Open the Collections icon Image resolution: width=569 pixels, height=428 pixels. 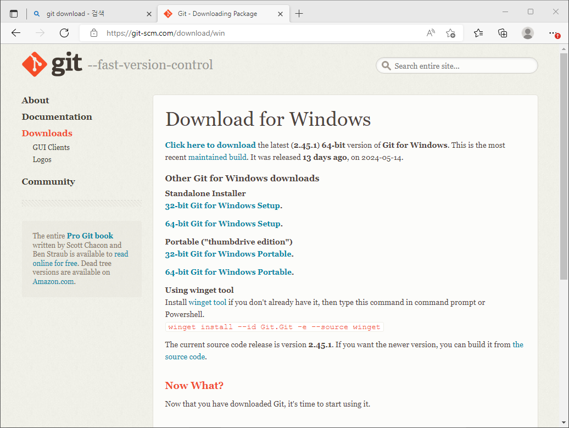pyautogui.click(x=503, y=33)
